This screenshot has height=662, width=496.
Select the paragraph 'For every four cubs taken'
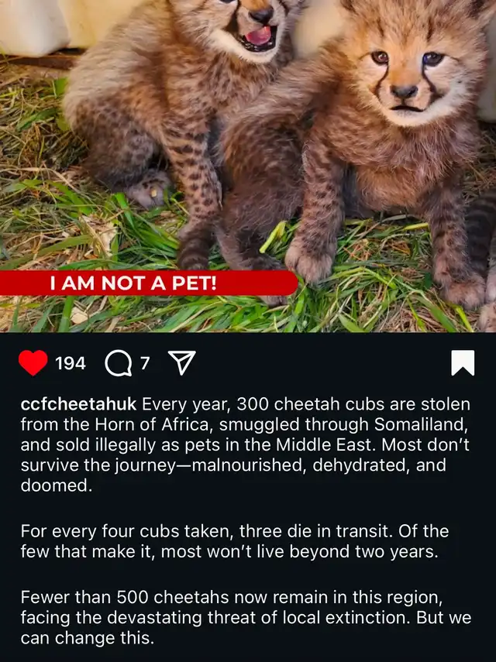point(235,541)
